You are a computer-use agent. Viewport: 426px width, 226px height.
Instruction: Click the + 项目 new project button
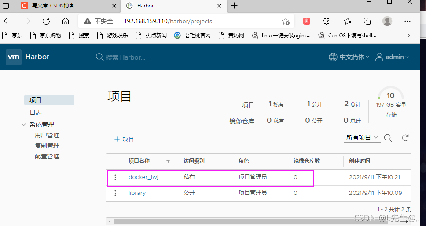pos(124,139)
